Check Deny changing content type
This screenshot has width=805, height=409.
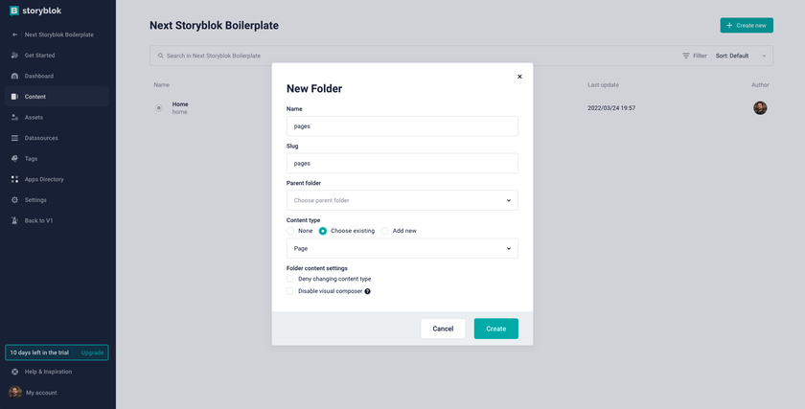[290, 279]
